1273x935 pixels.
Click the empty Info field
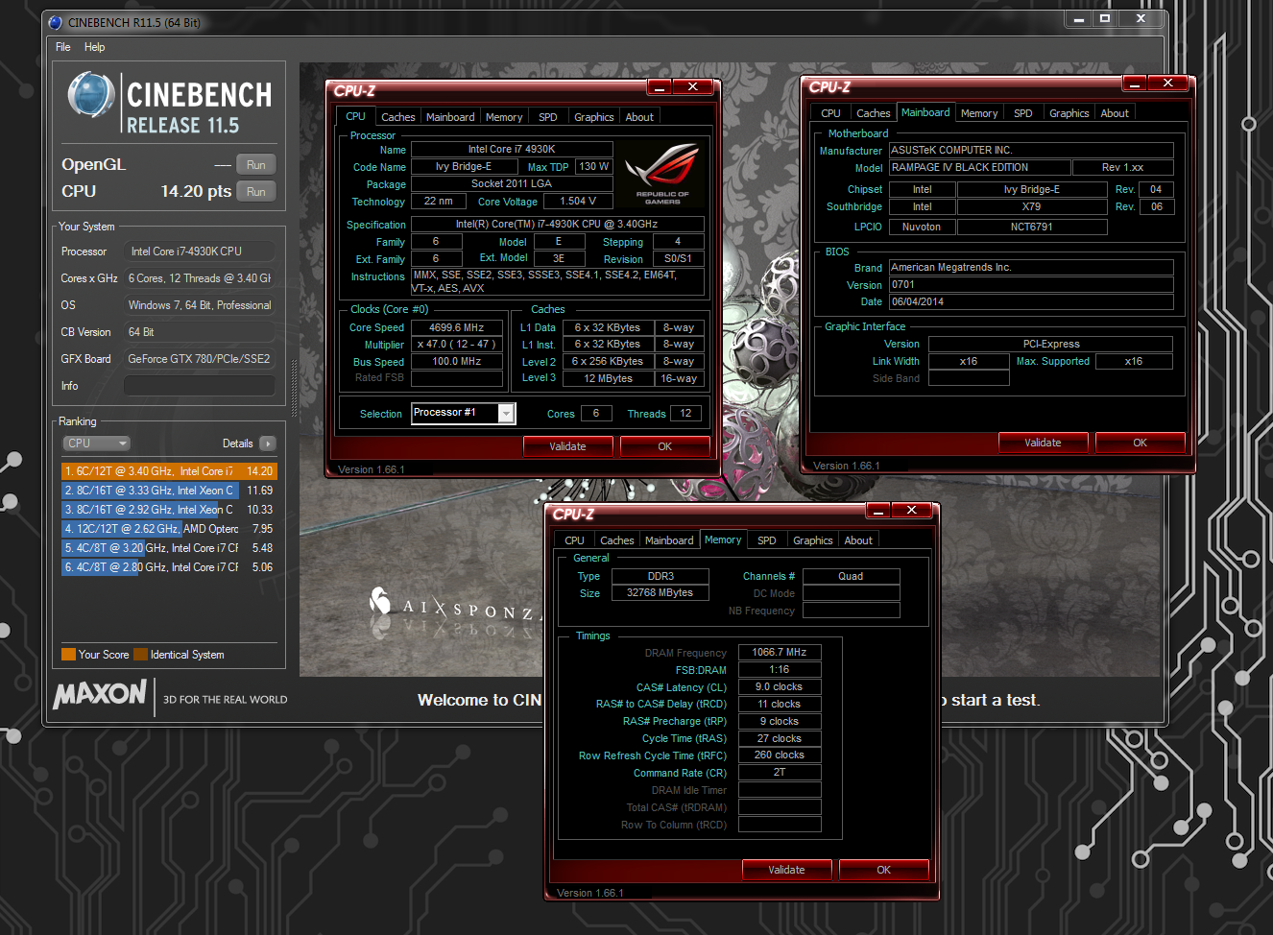coord(200,386)
